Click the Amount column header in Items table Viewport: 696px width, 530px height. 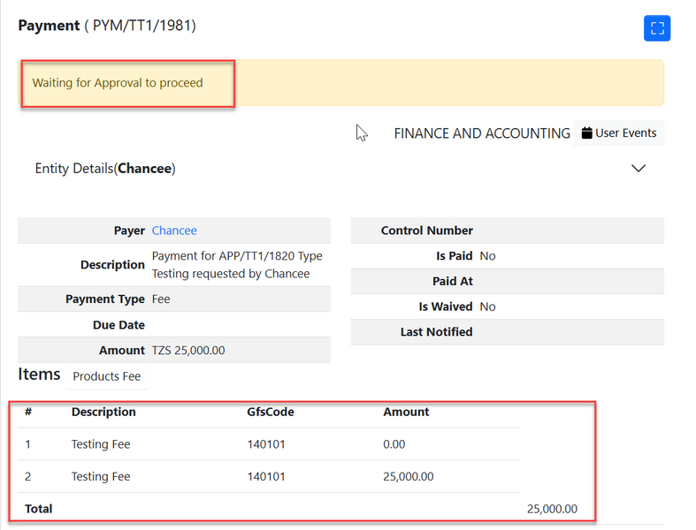(x=406, y=412)
